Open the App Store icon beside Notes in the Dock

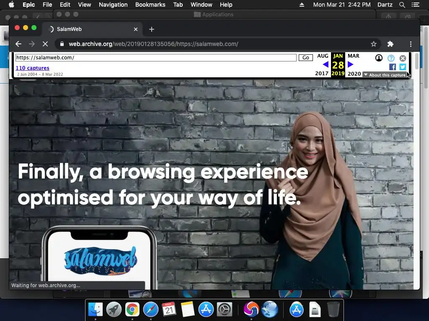206,310
